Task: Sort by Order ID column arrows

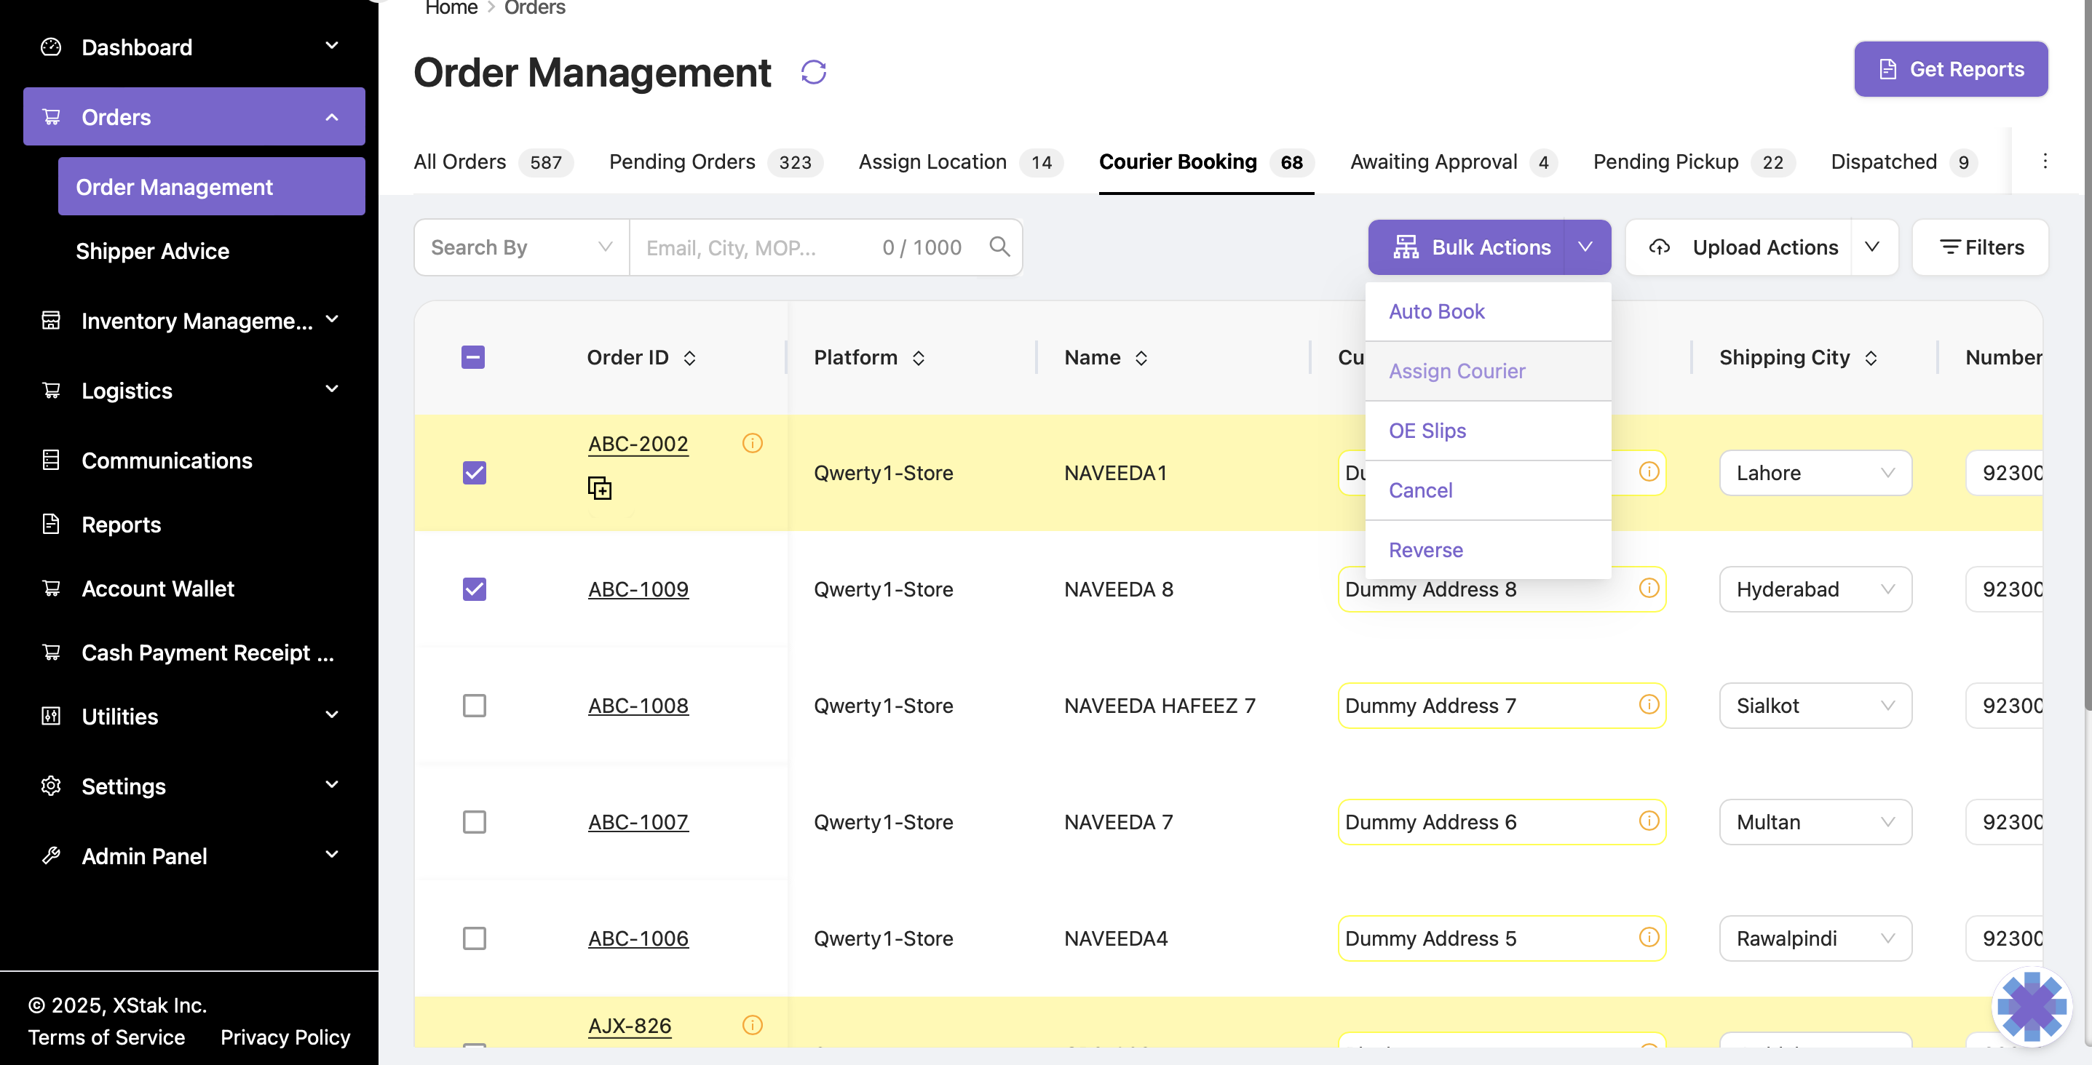Action: click(689, 358)
